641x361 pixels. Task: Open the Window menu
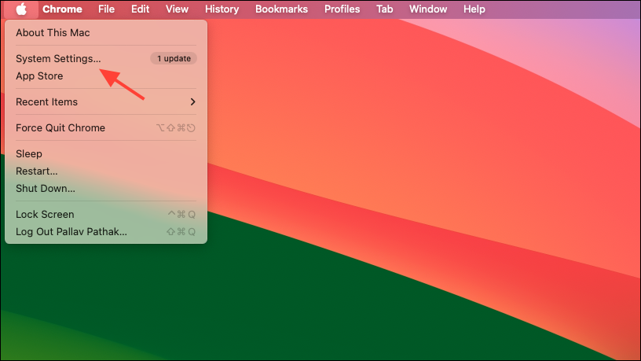pos(427,9)
